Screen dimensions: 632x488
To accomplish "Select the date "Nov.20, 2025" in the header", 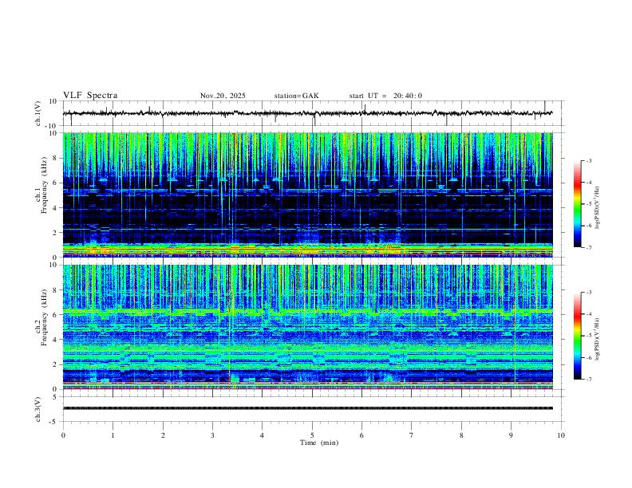I will click(x=223, y=96).
